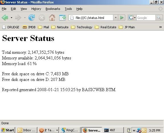Show more bookmarks with the chevron
This screenshot has width=164, height=133.
coord(161,27)
